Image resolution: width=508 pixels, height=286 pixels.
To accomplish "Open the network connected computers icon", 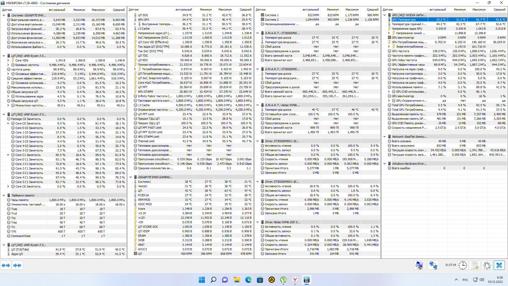I will coord(433,265).
